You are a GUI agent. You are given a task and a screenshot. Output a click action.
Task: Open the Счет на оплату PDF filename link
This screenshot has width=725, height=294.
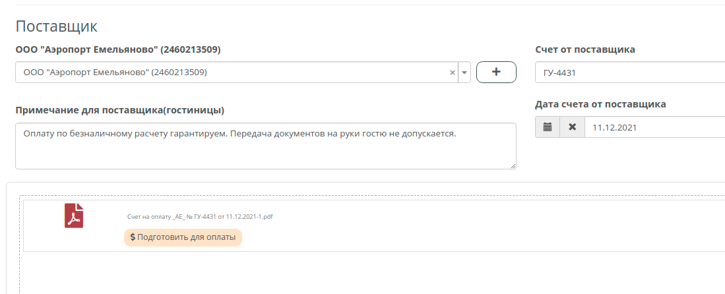tap(200, 216)
